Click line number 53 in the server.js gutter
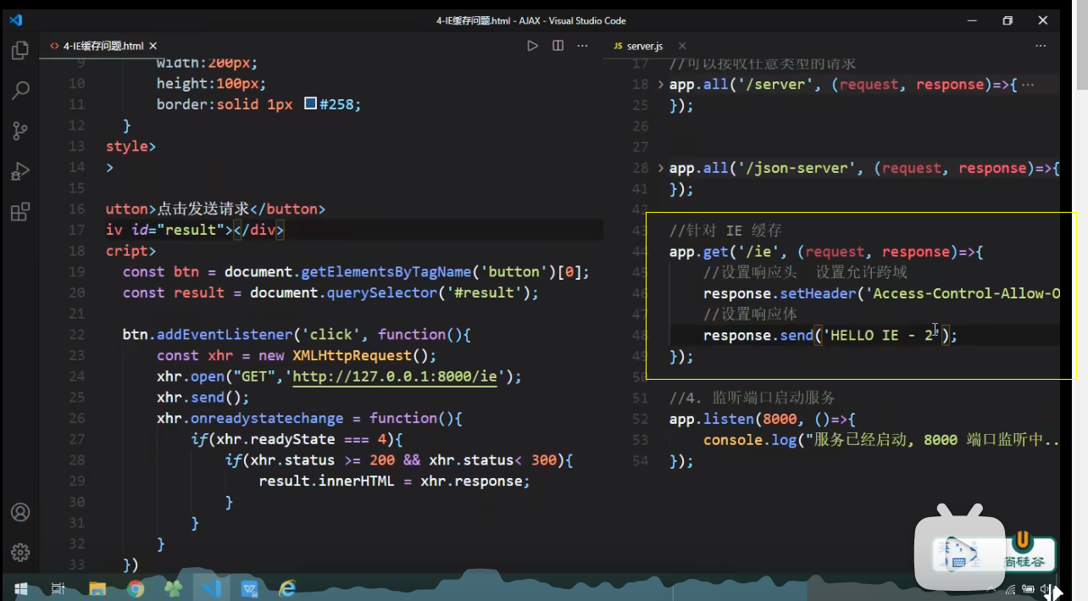1088x601 pixels. pyautogui.click(x=640, y=440)
